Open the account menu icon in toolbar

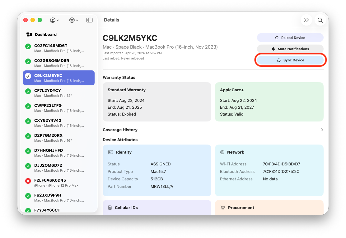[x=54, y=20]
